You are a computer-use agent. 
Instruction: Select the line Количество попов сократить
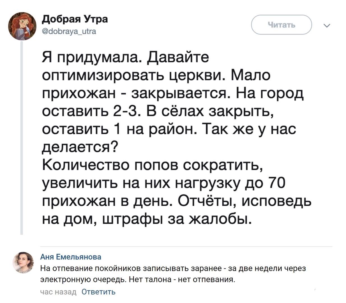[x=151, y=166]
